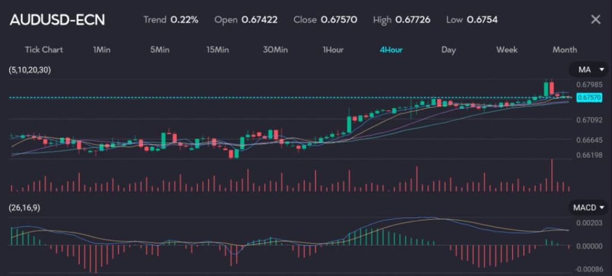The image size is (612, 276).
Task: Expand the MACD indicator dropdown
Action: pyautogui.click(x=589, y=207)
